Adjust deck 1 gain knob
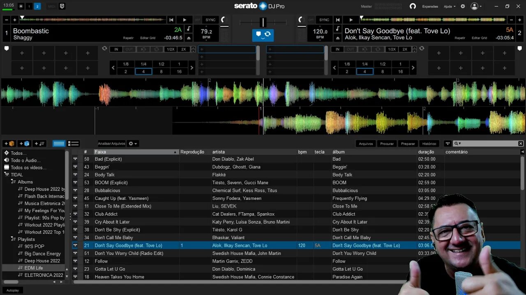Image resolution: width=526 pixels, height=295 pixels. [x=224, y=20]
